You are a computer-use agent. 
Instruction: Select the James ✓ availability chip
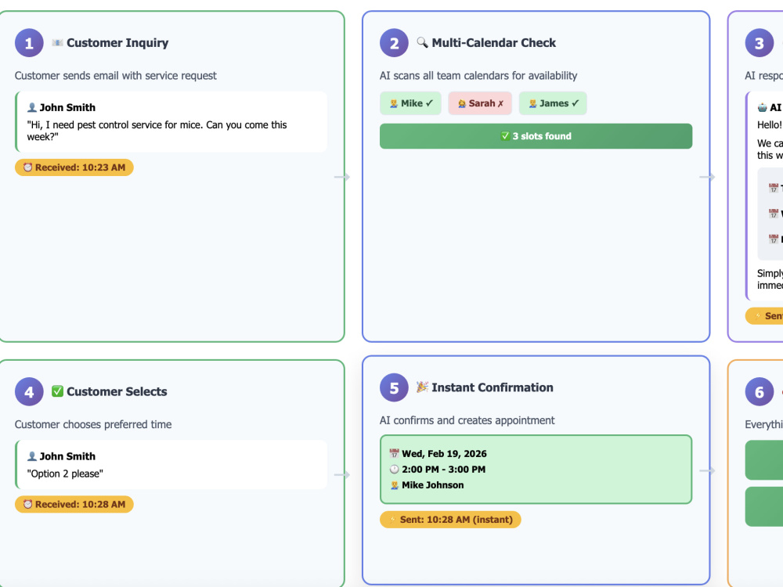pos(553,103)
